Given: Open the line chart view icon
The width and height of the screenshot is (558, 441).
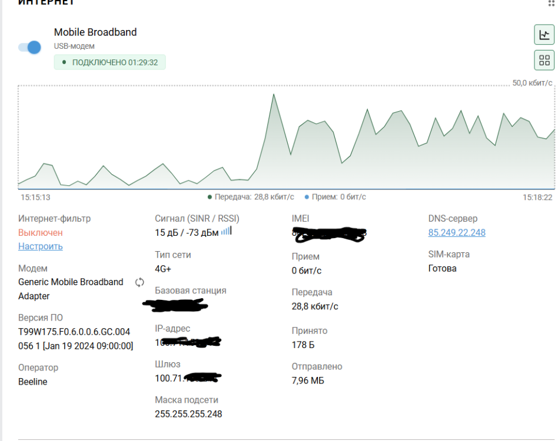Looking at the screenshot, I should (x=544, y=35).
